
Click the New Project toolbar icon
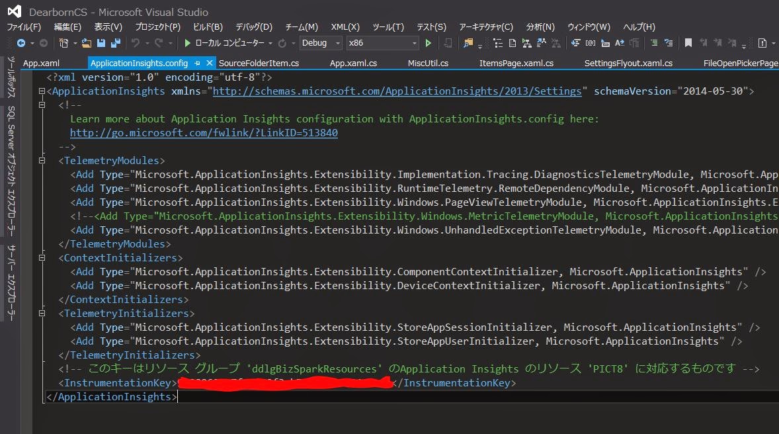63,43
